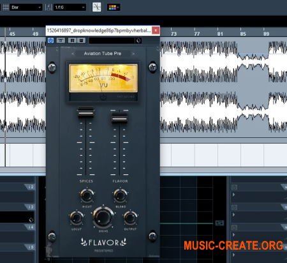Select insert slot tab i3 on left

(30, 207)
